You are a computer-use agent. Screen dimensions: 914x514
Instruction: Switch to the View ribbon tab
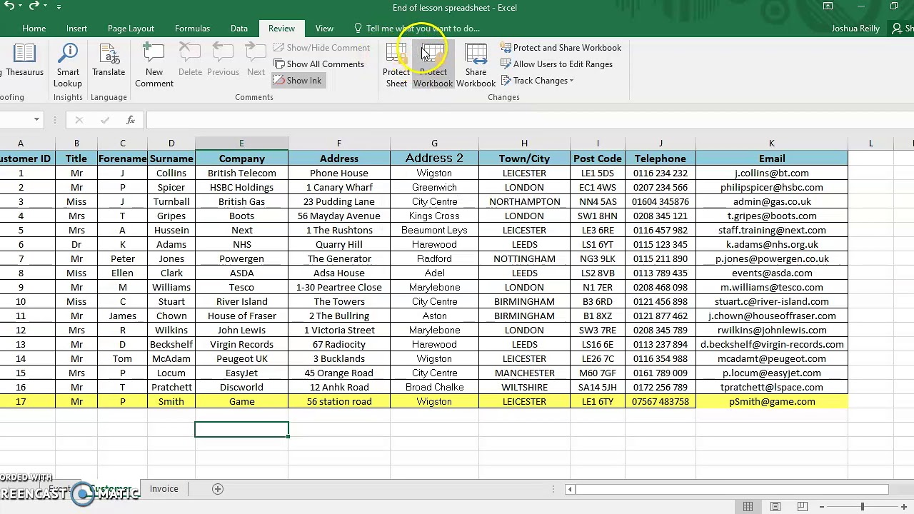click(x=324, y=29)
